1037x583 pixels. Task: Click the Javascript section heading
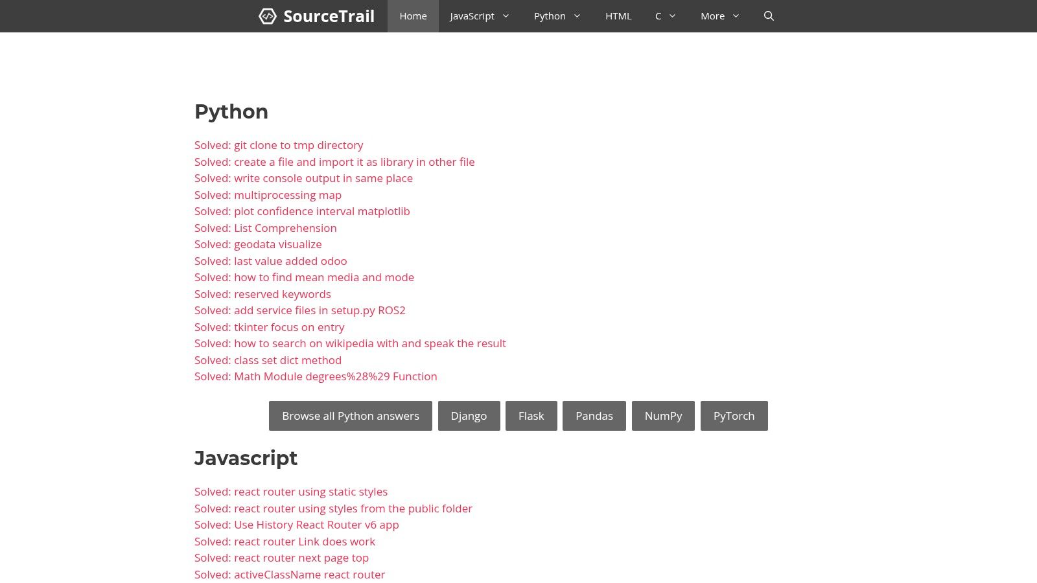pyautogui.click(x=246, y=458)
